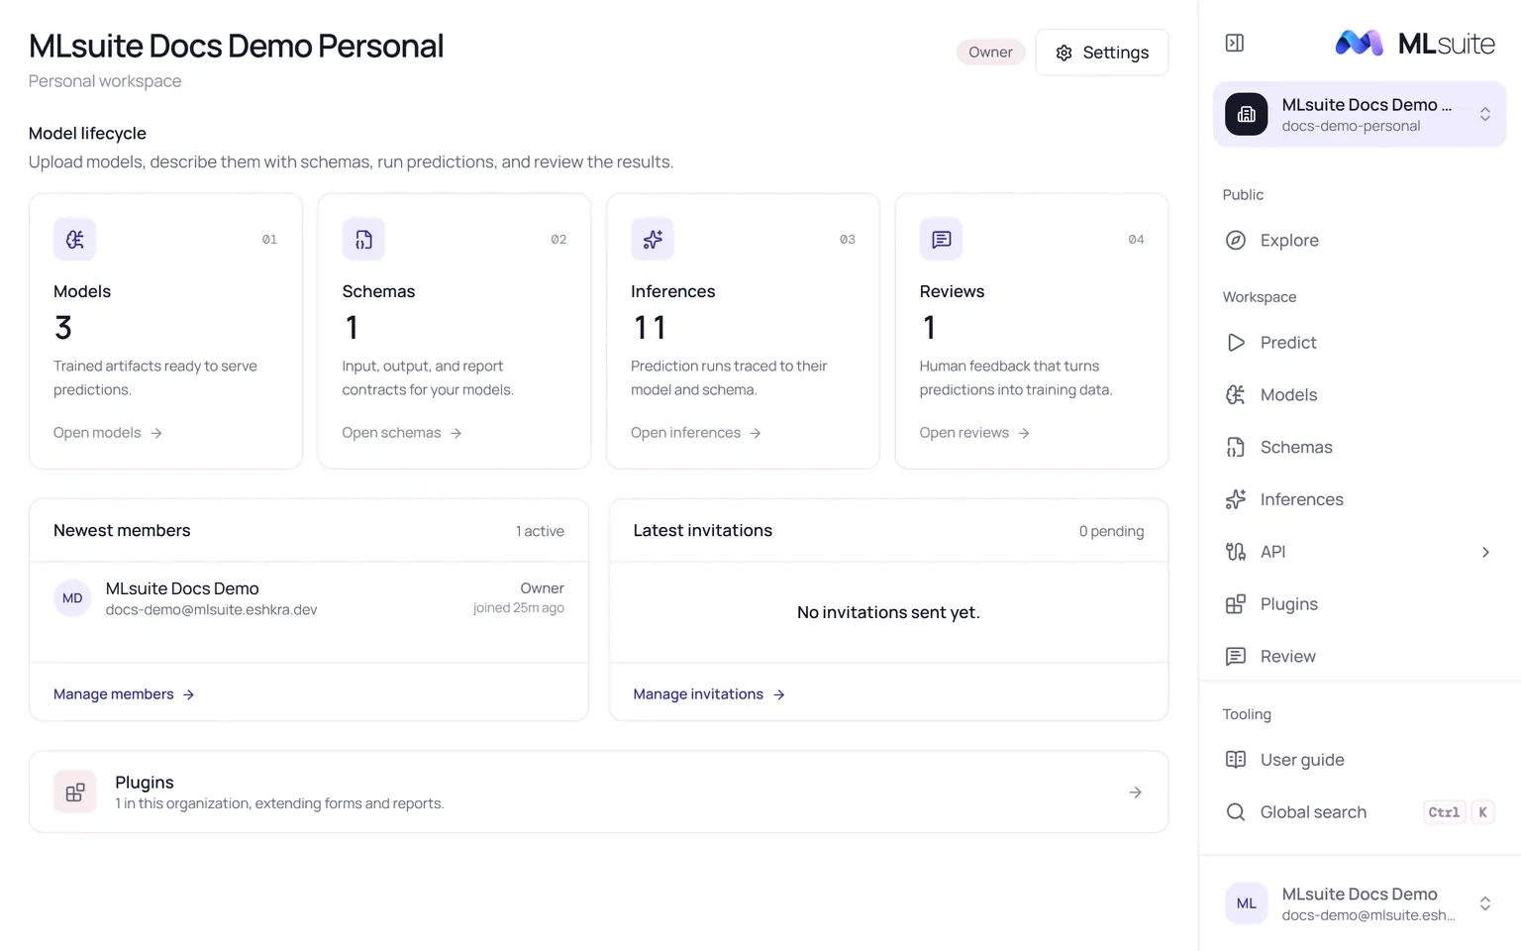Image resolution: width=1521 pixels, height=951 pixels.
Task: Click the Models brain icon in the sidebar
Action: tap(1236, 395)
